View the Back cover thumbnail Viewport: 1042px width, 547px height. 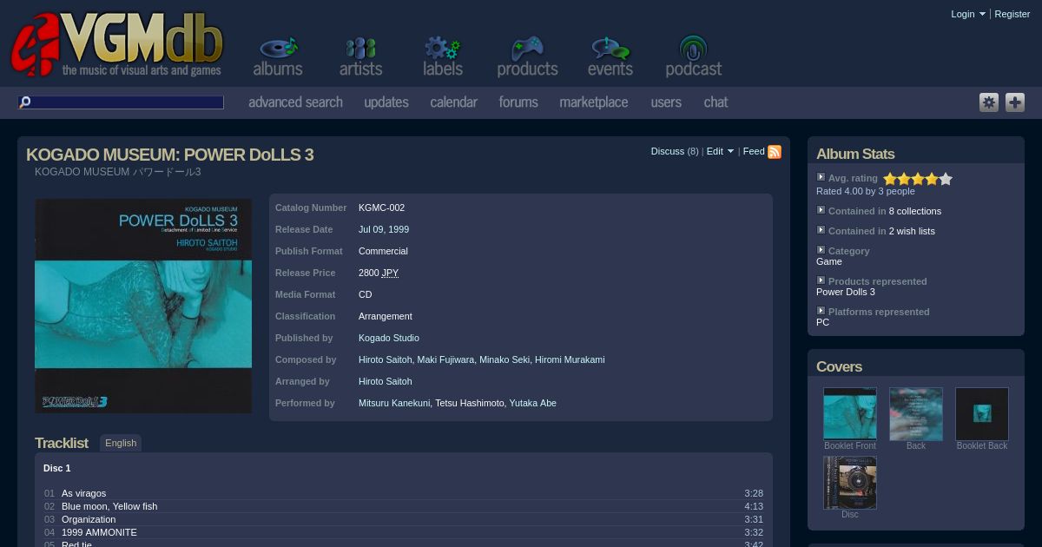coord(916,413)
